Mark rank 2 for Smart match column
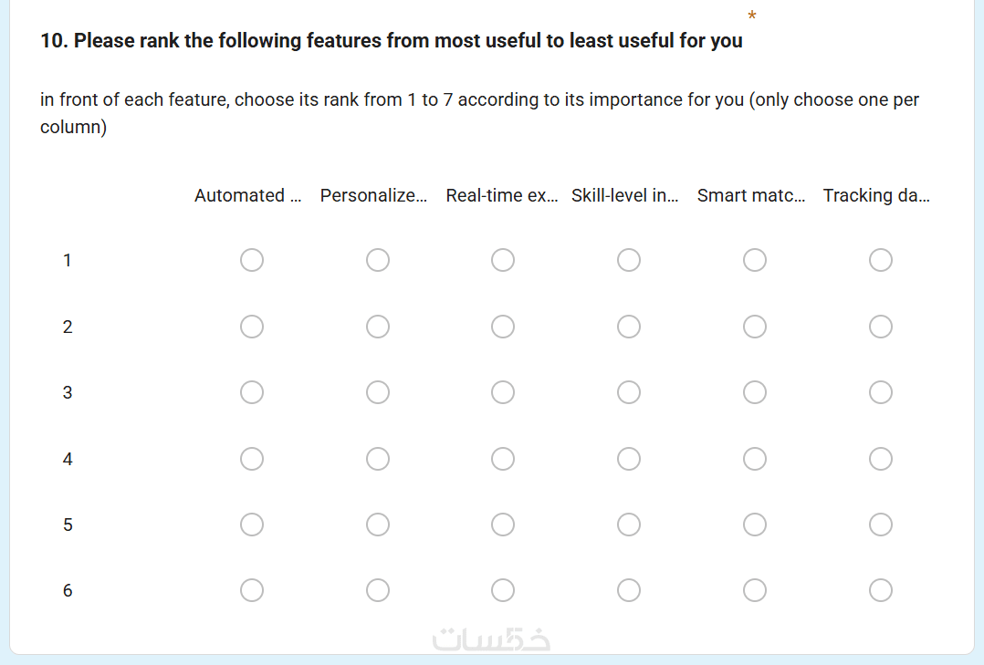The height and width of the screenshot is (665, 984). pyautogui.click(x=755, y=327)
